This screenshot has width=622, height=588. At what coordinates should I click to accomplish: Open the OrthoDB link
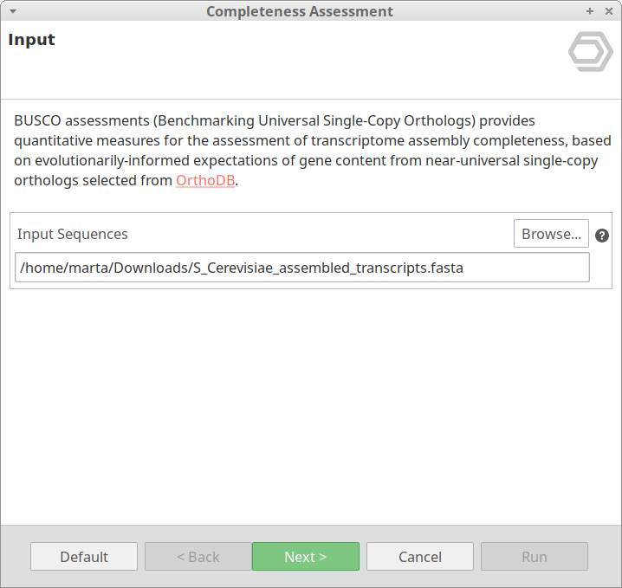pyautogui.click(x=205, y=181)
